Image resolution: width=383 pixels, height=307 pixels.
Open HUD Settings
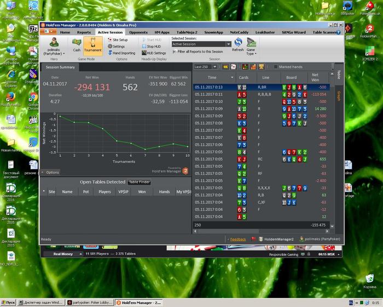pyautogui.click(x=154, y=53)
